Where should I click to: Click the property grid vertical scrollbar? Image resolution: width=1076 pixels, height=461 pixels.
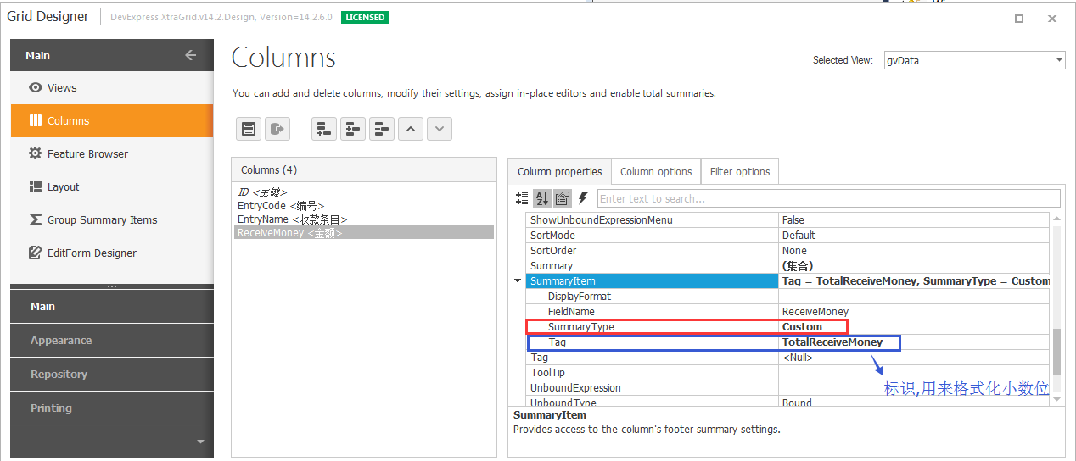point(1056,309)
